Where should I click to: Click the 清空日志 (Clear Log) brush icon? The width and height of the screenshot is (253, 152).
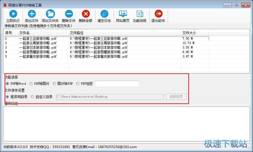[104, 14]
